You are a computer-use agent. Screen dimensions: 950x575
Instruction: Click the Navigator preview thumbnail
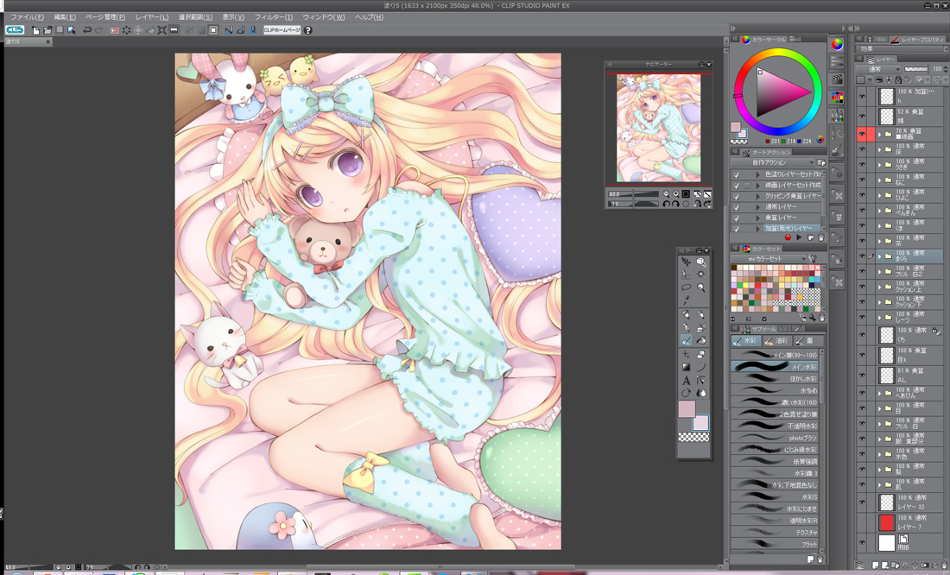click(x=659, y=128)
